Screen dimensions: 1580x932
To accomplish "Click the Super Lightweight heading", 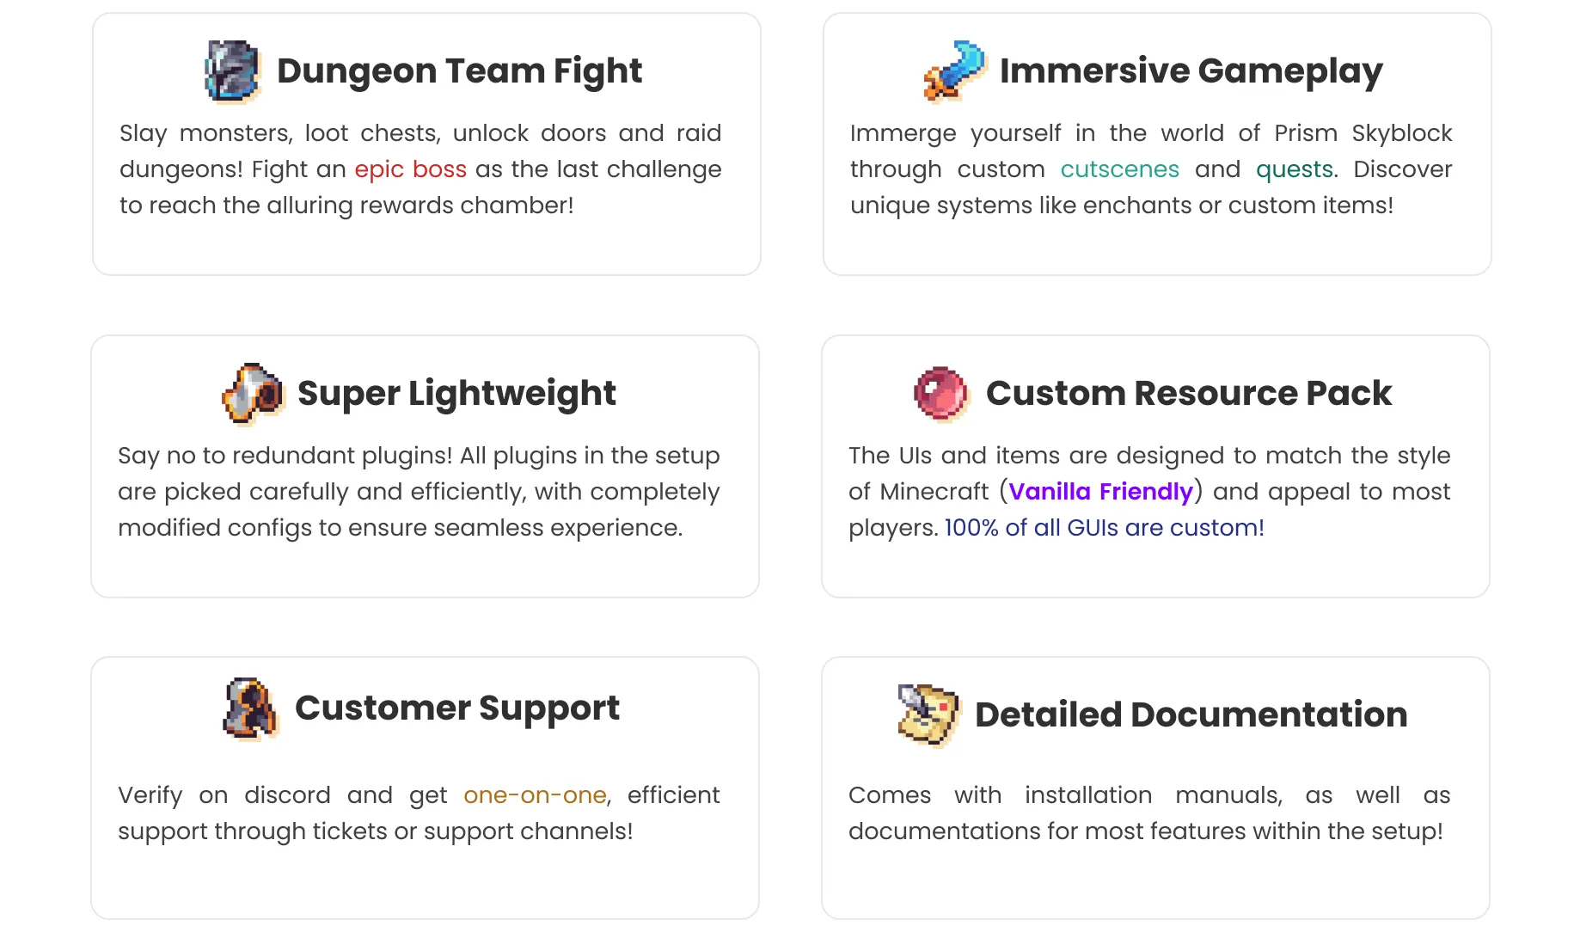I will tap(456, 394).
